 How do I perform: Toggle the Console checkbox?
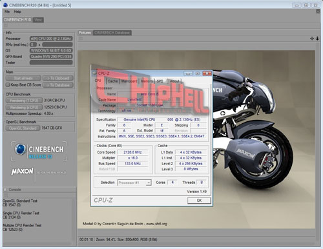coord(5,190)
